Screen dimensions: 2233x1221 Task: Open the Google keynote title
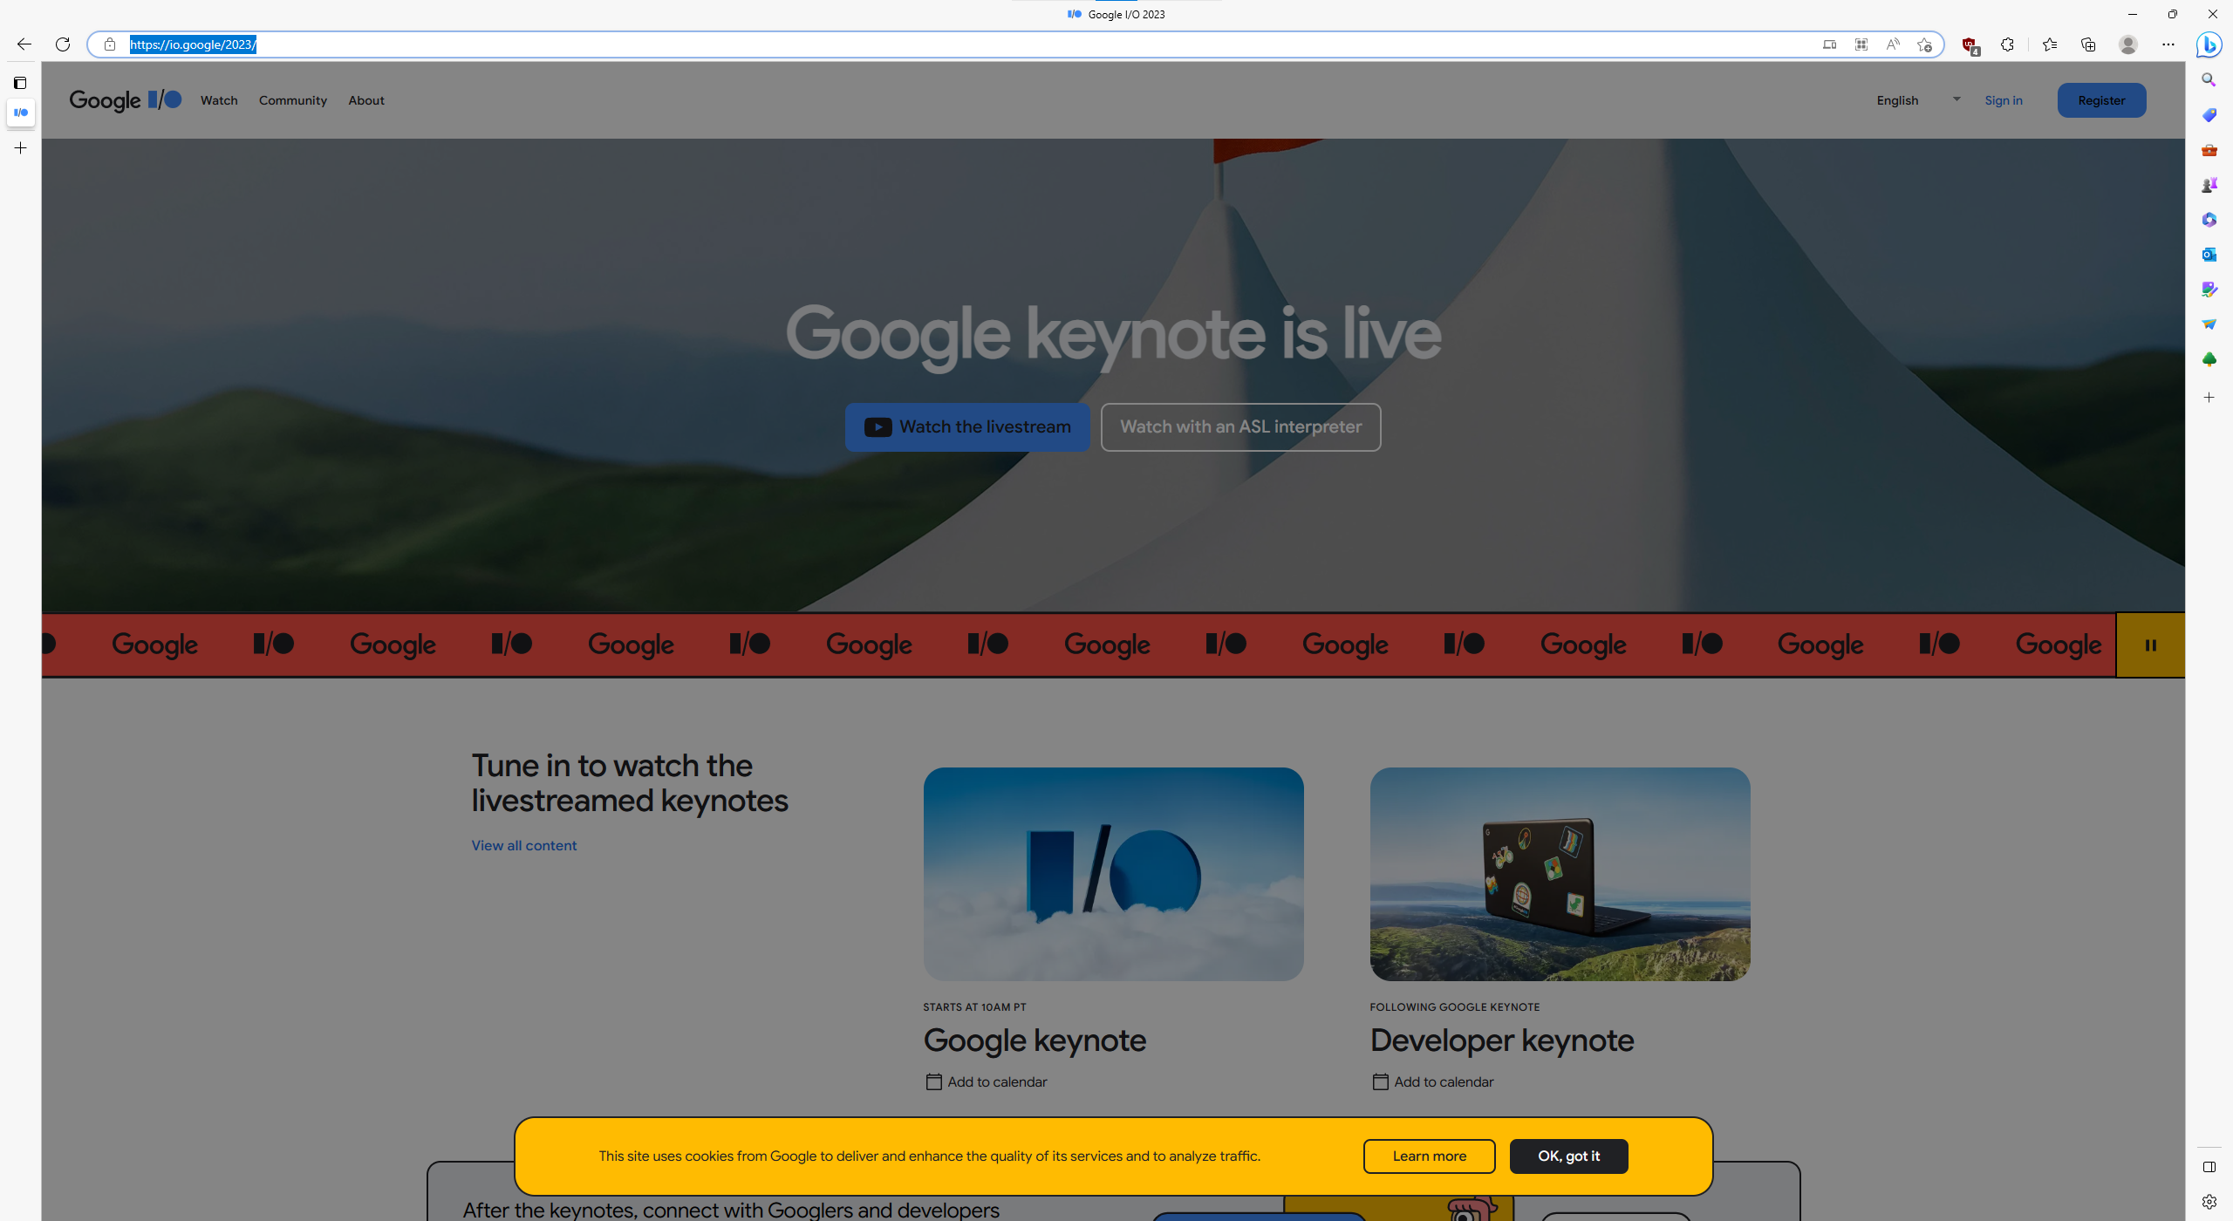[x=1035, y=1040]
